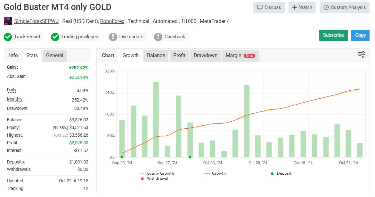375x197 pixels.
Task: Open Discuss via the speech bubble button
Action: coord(269,7)
